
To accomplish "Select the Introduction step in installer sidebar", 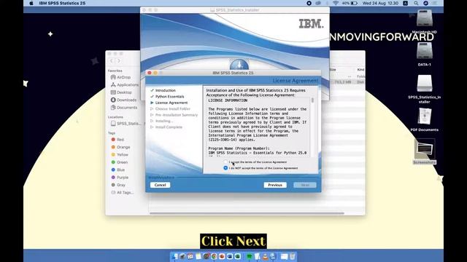I will click(x=166, y=90).
